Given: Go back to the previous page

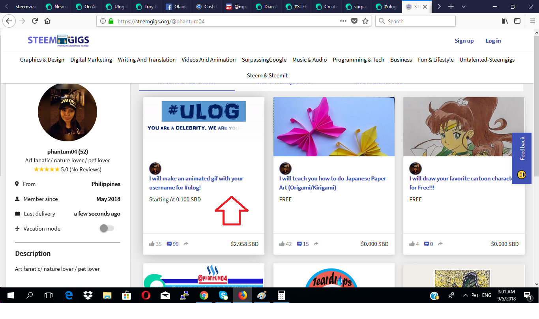Looking at the screenshot, I should pos(9,21).
